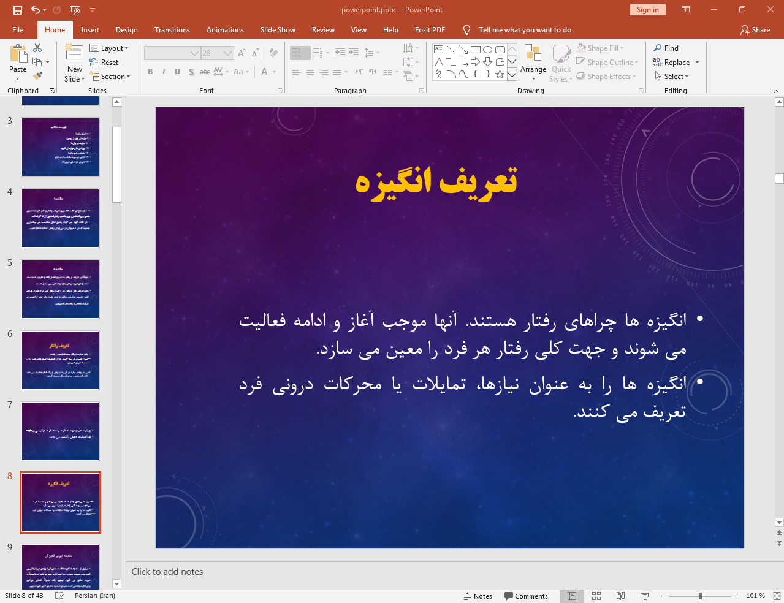Start slideshow from beginning in quick access toolbar
This screenshot has width=784, height=603.
pos(75,10)
